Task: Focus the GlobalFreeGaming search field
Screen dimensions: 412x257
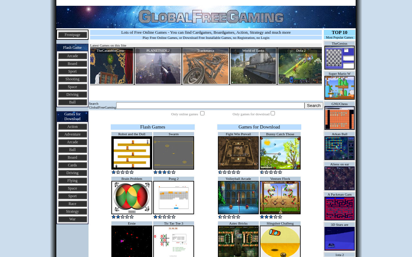Action: (x=210, y=105)
